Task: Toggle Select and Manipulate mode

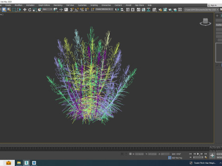Action: pos(61,10)
